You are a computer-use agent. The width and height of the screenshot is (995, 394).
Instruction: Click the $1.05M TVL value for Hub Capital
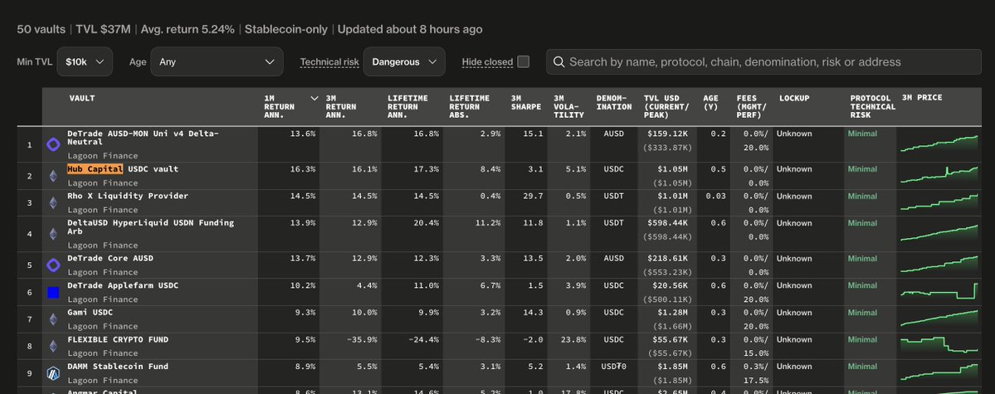pos(672,168)
